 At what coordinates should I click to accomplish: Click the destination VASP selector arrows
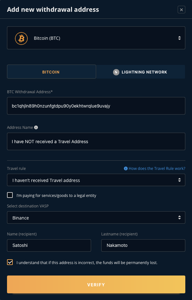click(179, 218)
